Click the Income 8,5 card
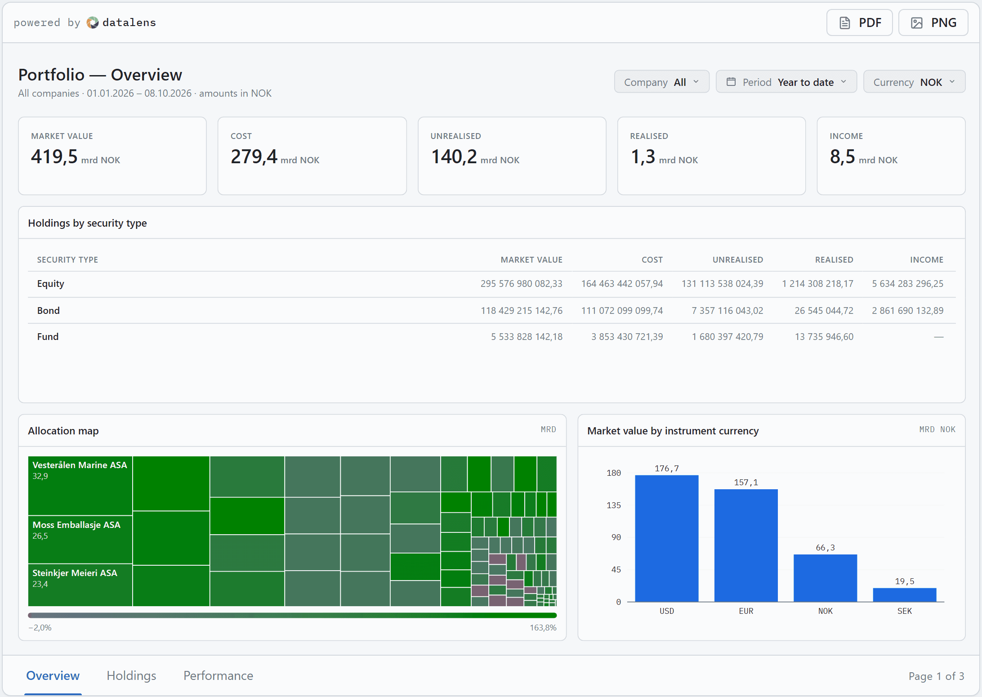Screen dimensions: 982x697 click(x=891, y=156)
